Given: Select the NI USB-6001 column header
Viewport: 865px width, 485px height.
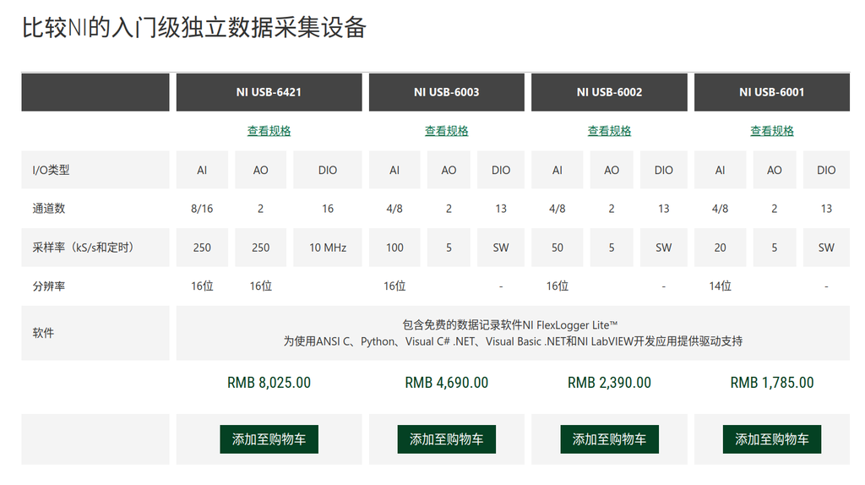Looking at the screenshot, I should 772,92.
